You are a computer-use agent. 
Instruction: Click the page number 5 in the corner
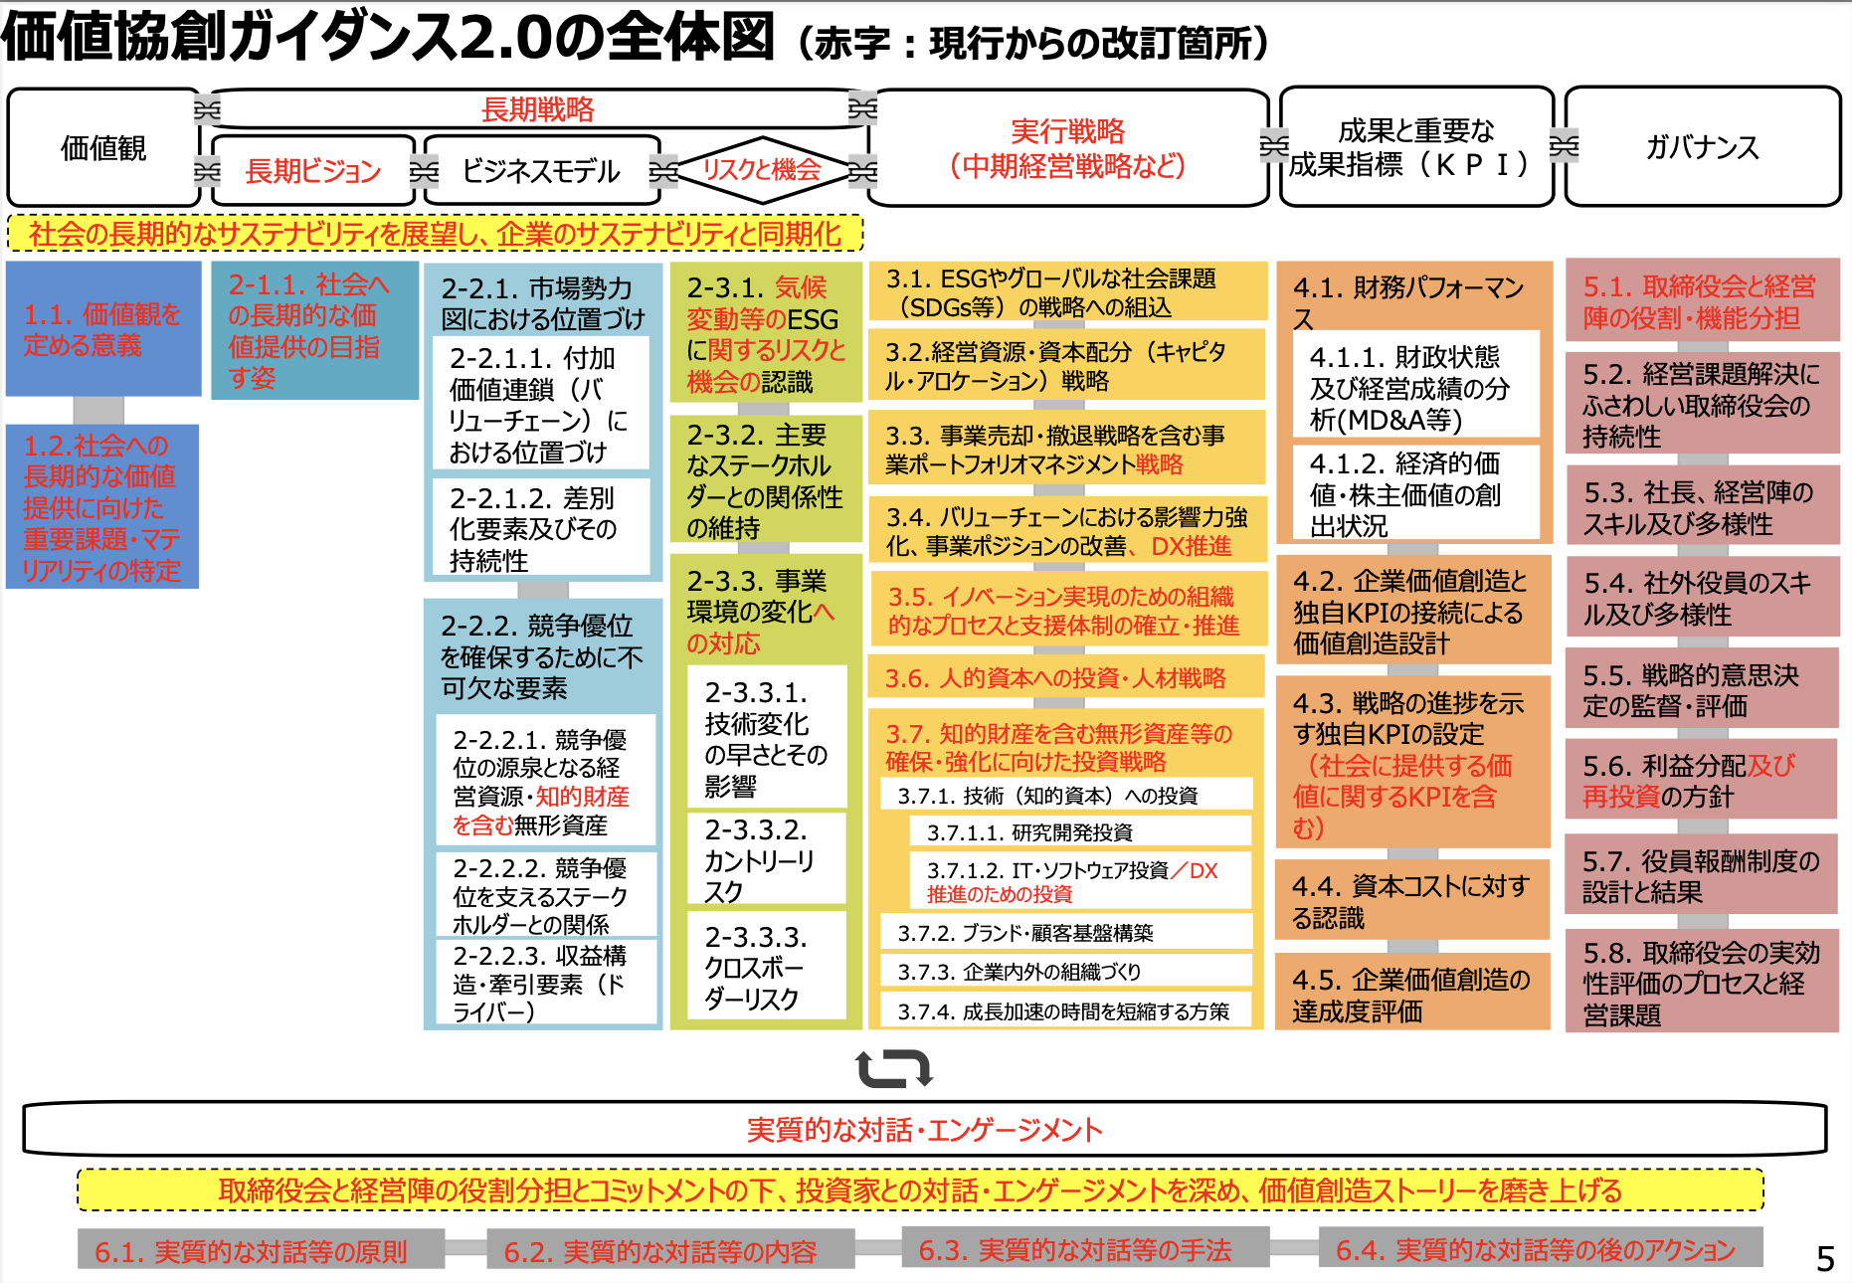[1826, 1257]
